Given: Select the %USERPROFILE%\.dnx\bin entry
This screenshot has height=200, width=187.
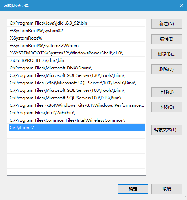Looking at the screenshot, I should 76,60.
